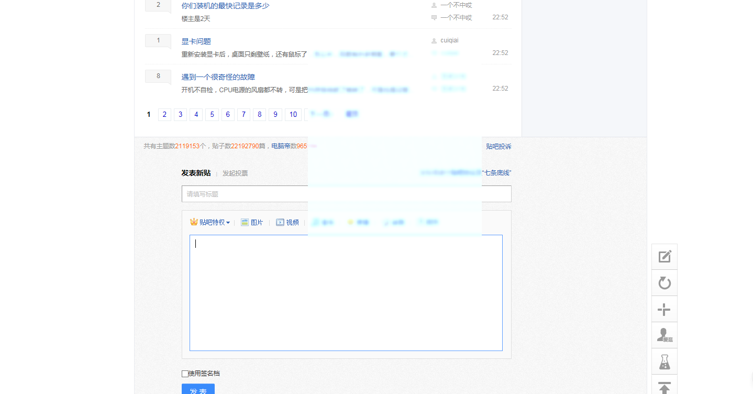The image size is (753, 394).
Task: Click the snippet text 楼主是2天
Action: click(x=196, y=19)
